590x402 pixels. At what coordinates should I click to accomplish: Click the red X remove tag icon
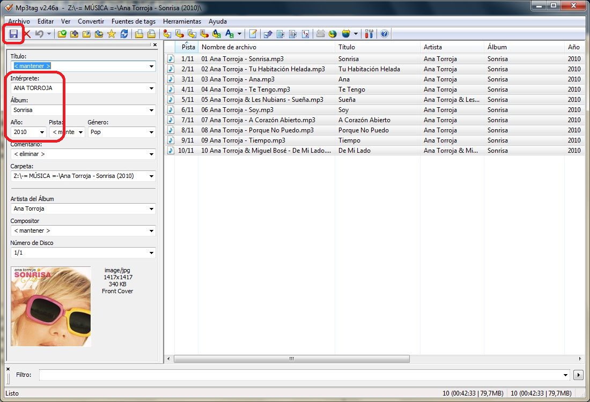(27, 34)
